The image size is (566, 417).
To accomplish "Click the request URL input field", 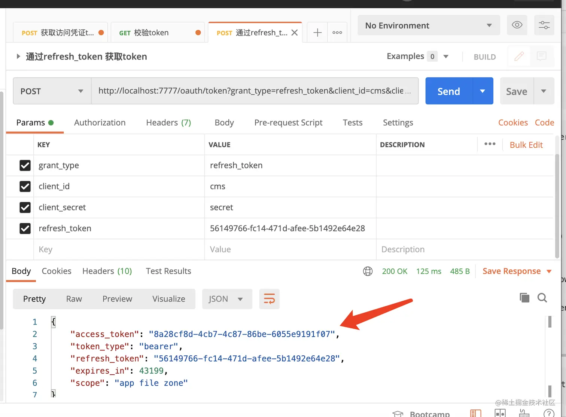I will (x=255, y=91).
